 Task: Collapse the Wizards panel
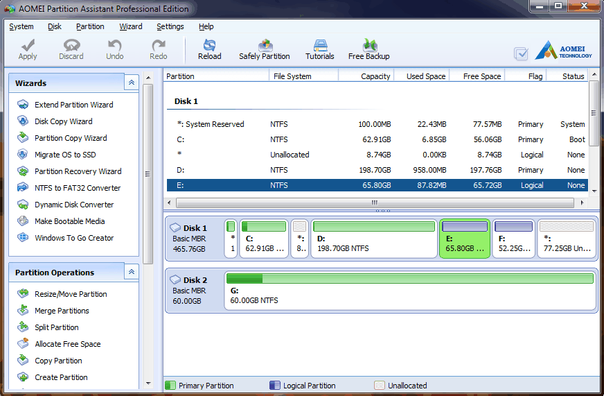131,83
